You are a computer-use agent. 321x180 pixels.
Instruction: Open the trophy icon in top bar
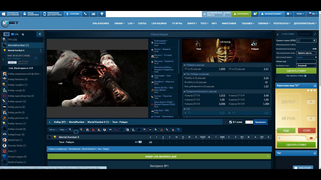(x=102, y=14)
